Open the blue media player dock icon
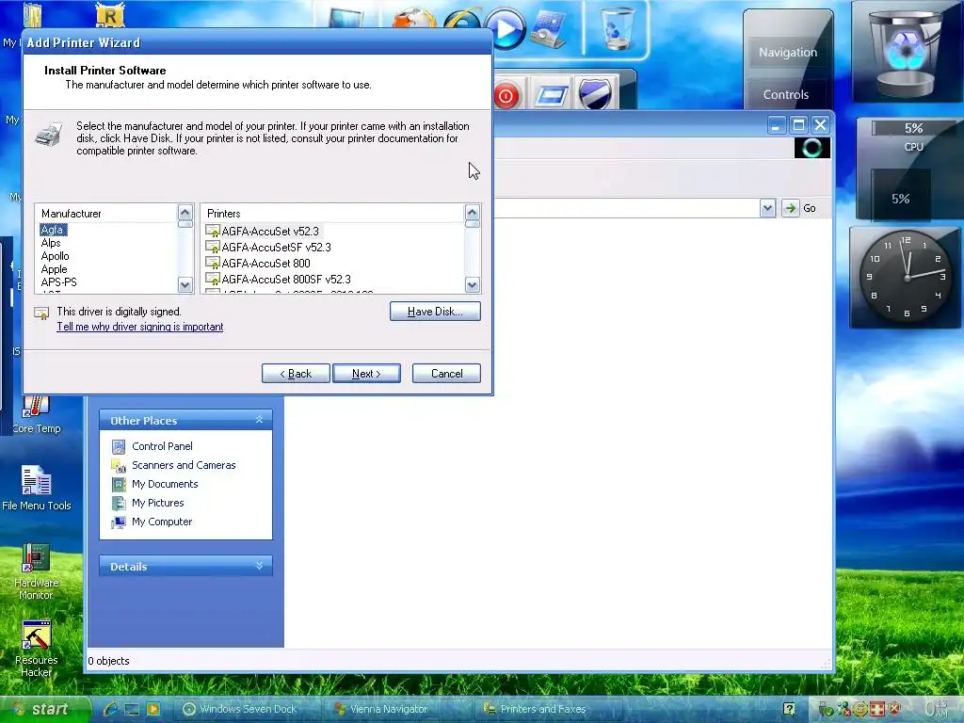 506,29
